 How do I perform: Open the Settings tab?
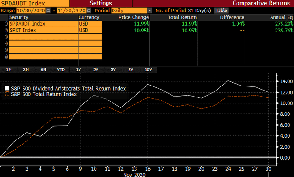[x=101, y=3]
